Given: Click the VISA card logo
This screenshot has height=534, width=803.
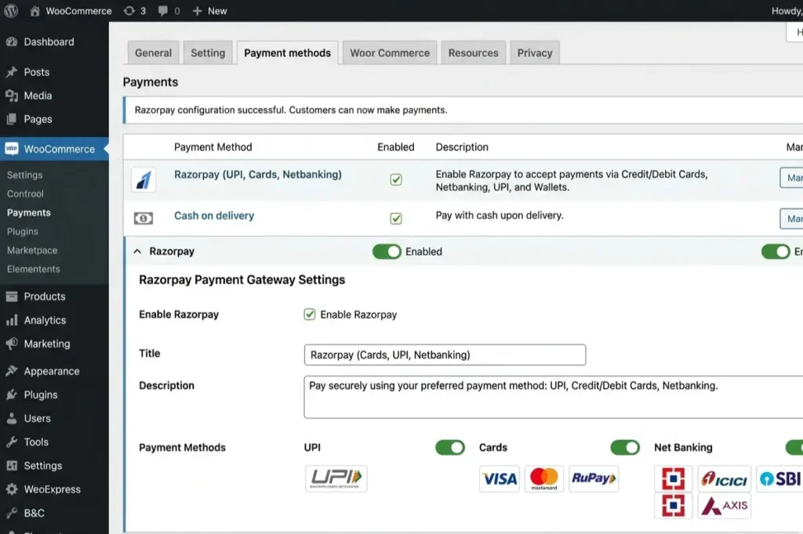Looking at the screenshot, I should (500, 478).
